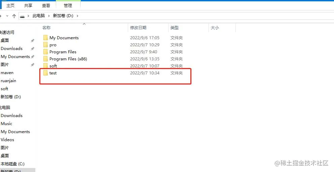Sort by 大小 column header
334x172 pixels.
coord(215,27)
